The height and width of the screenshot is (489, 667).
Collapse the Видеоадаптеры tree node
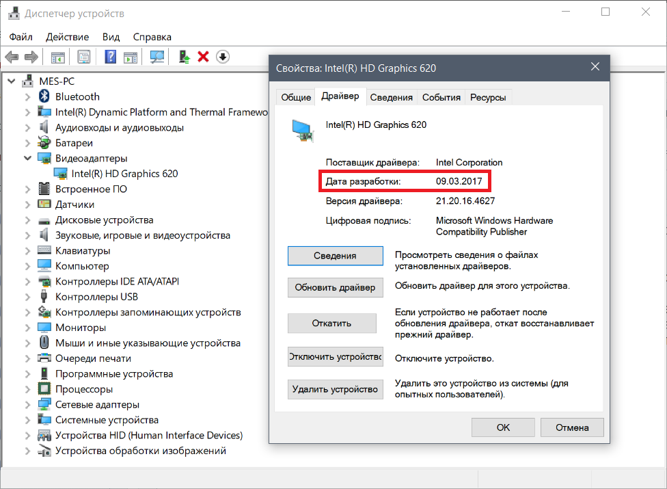pyautogui.click(x=27, y=158)
